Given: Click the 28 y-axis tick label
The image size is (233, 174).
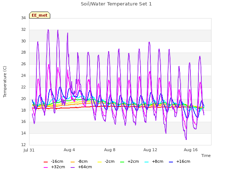Looking at the screenshot, I should (x=23, y=52).
